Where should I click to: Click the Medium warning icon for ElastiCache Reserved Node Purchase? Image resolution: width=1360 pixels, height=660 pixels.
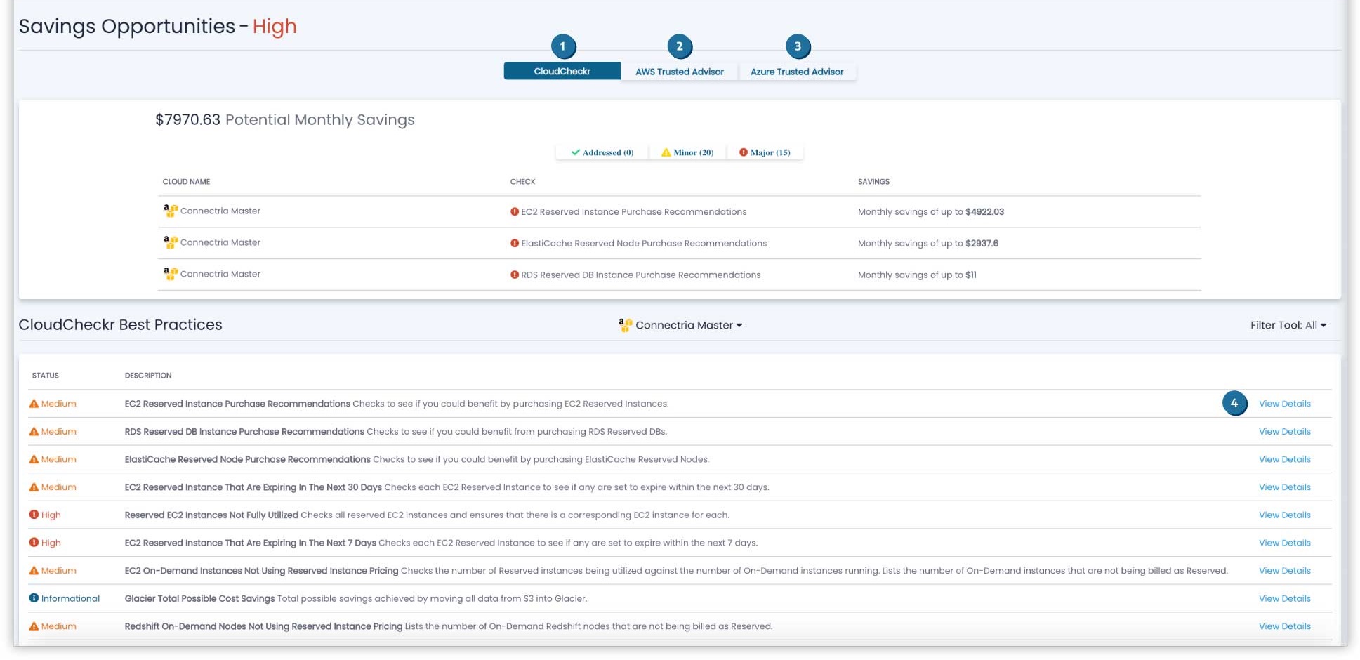click(x=34, y=459)
